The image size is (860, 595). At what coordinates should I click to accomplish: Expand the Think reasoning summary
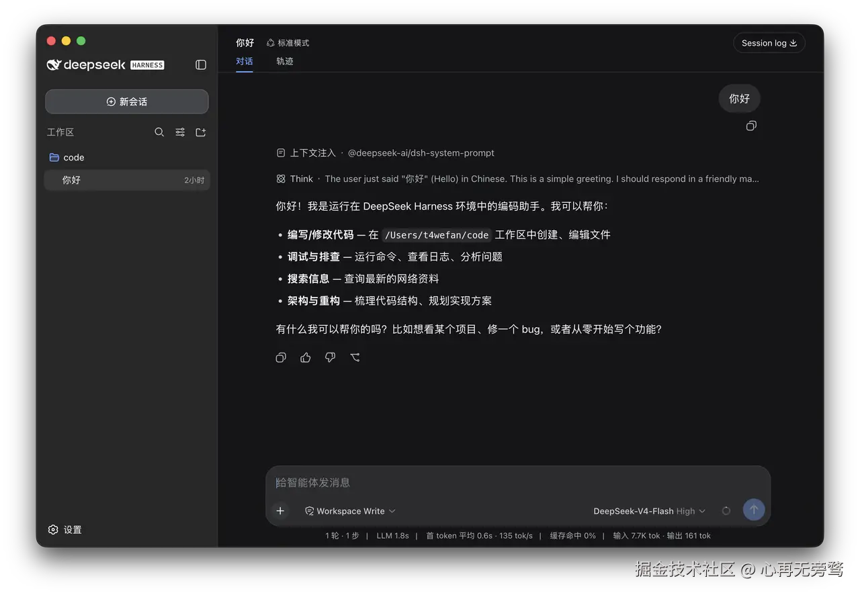(x=518, y=179)
